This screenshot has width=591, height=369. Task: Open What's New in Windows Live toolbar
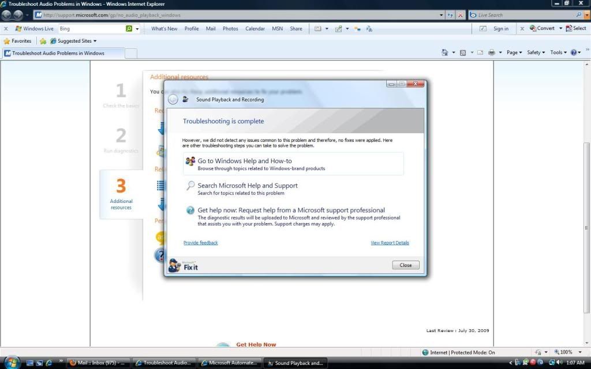point(164,29)
